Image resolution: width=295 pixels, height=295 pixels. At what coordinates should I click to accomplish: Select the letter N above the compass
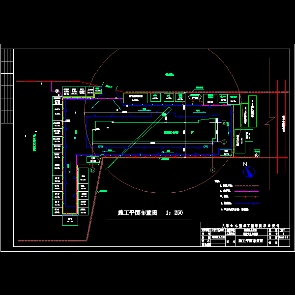tap(245, 164)
